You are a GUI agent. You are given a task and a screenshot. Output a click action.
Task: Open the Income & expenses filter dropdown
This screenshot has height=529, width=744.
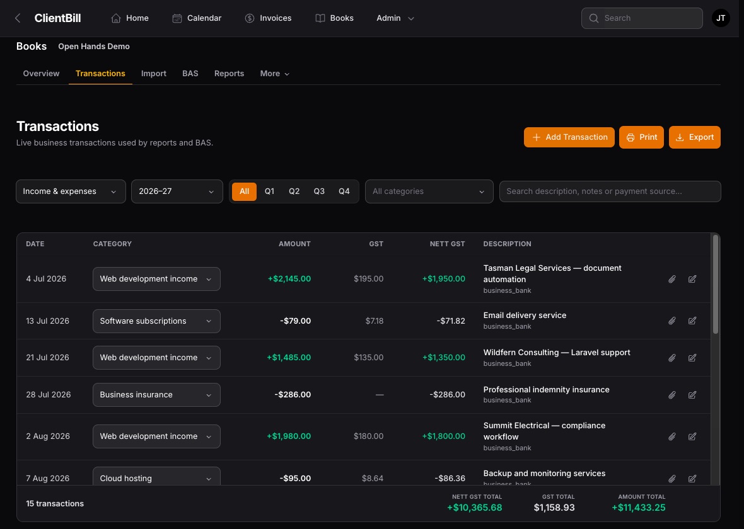71,191
